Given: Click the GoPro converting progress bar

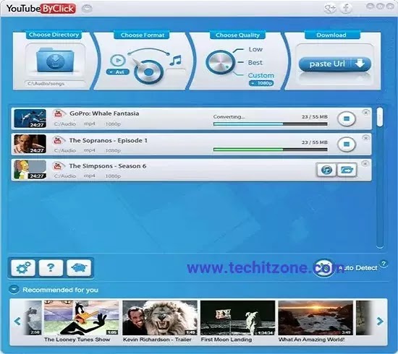Looking at the screenshot, I should (271, 124).
